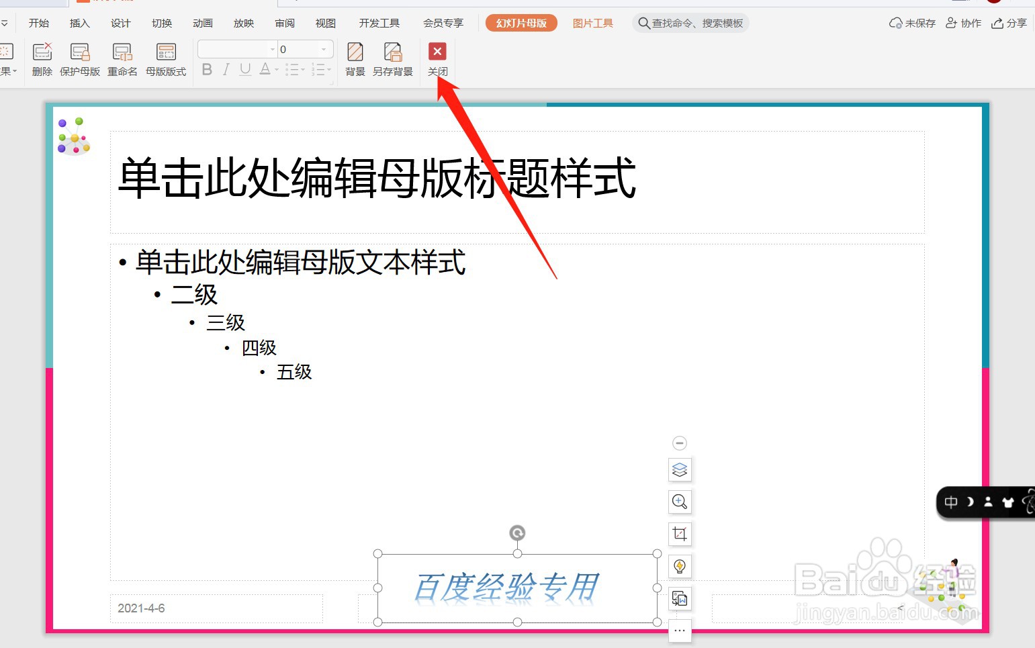The width and height of the screenshot is (1035, 648).
Task: Click the layers ordering icon near selection
Action: pyautogui.click(x=680, y=469)
